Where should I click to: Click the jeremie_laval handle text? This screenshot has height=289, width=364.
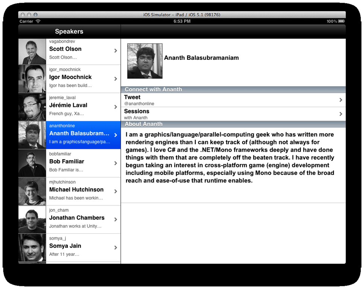[x=62, y=97]
